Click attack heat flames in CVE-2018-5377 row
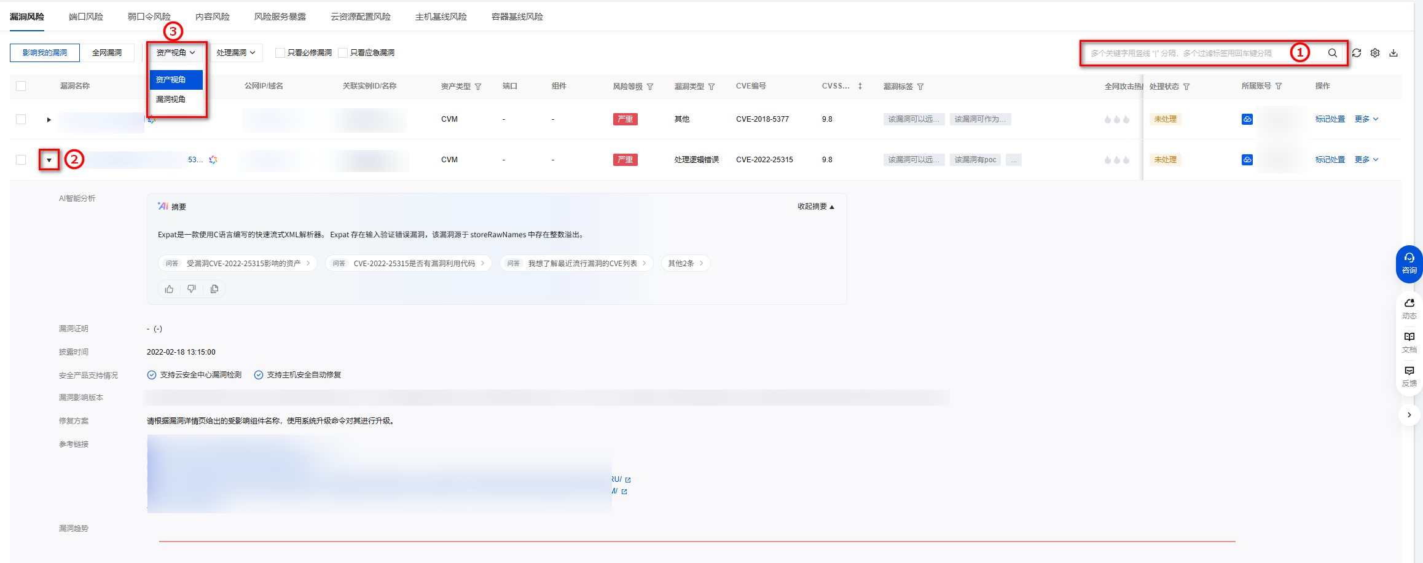The width and height of the screenshot is (1423, 563). tap(1117, 119)
